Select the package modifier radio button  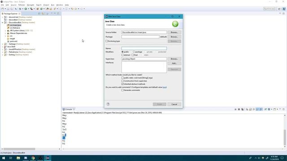pos(134,52)
